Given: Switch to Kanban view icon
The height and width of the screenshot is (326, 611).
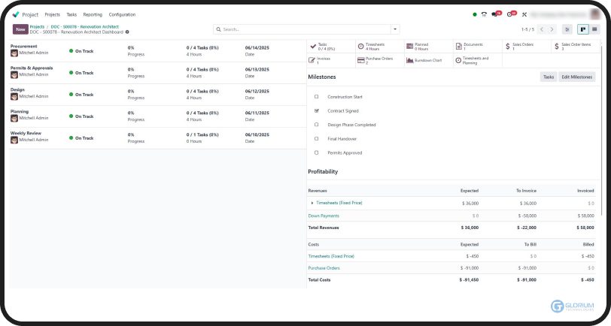Looking at the screenshot, I should click(x=582, y=29).
